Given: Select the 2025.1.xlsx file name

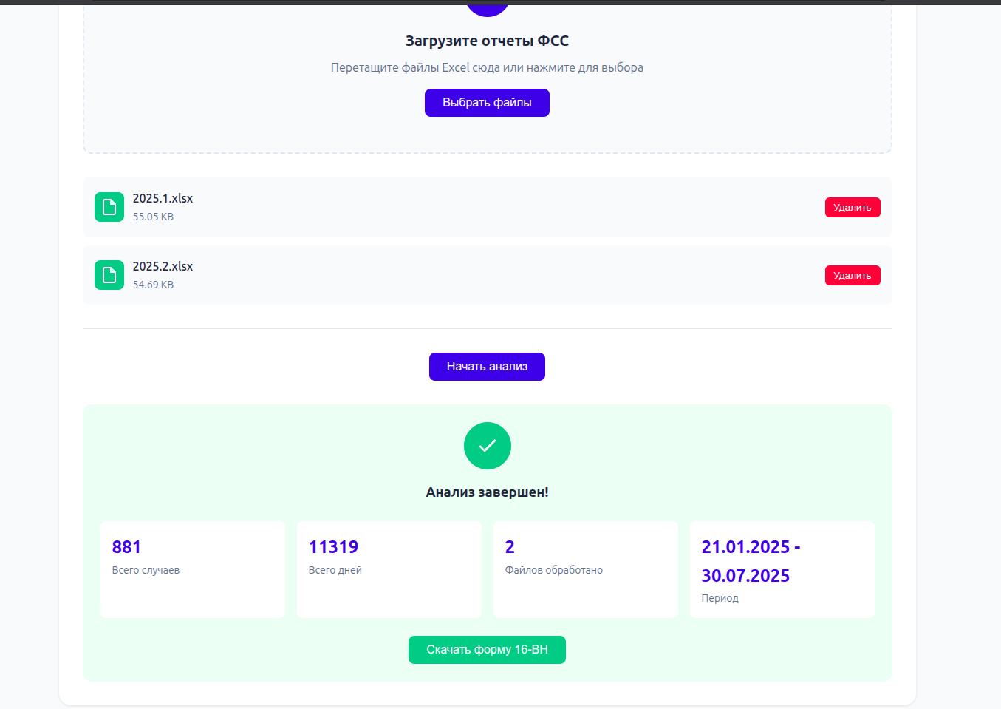Looking at the screenshot, I should coord(163,198).
